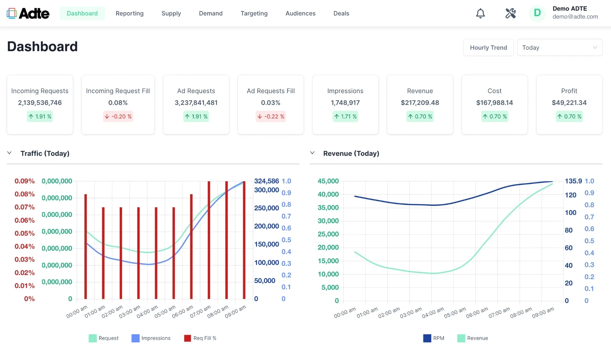Toggle the Revenue legend swatch in chart

(x=461, y=338)
